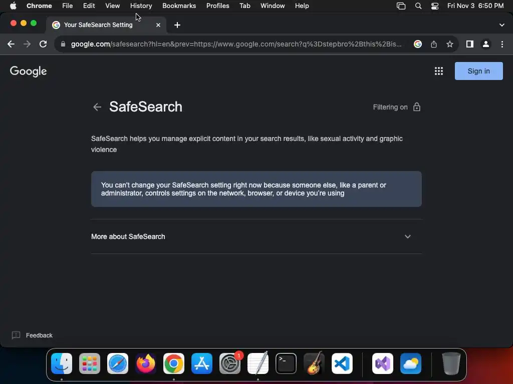Click the SafeSearch page heading

[x=146, y=107]
